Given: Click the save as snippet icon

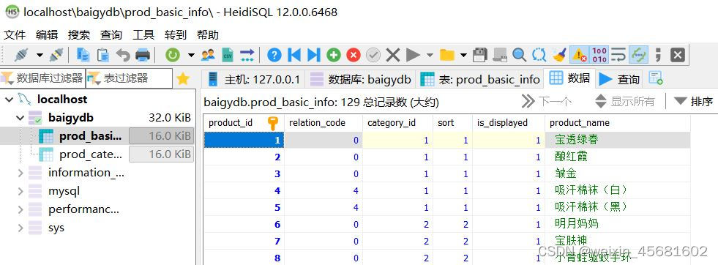Looking at the screenshot, I should tap(500, 56).
